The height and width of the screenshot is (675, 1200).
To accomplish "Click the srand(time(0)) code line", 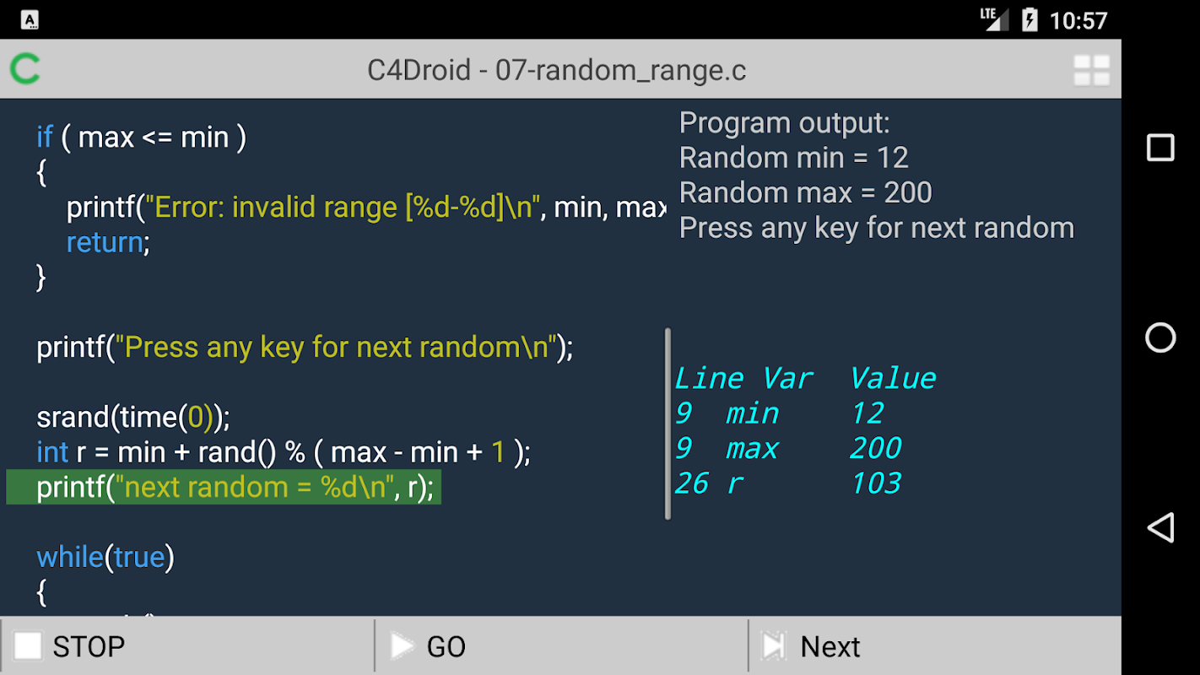I will (x=133, y=417).
